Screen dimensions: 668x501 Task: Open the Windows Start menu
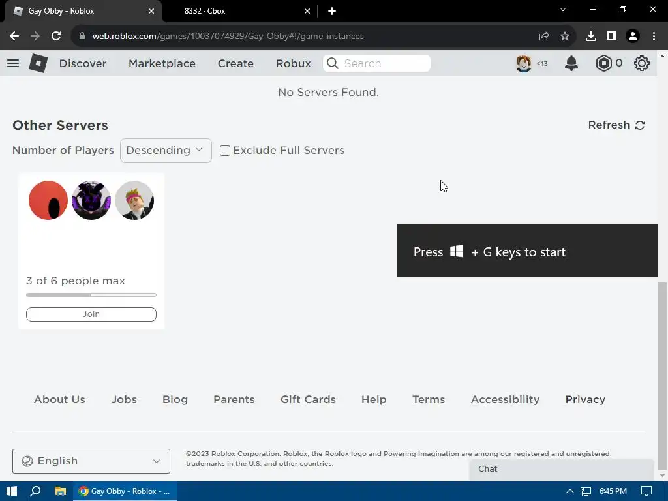[x=12, y=491]
